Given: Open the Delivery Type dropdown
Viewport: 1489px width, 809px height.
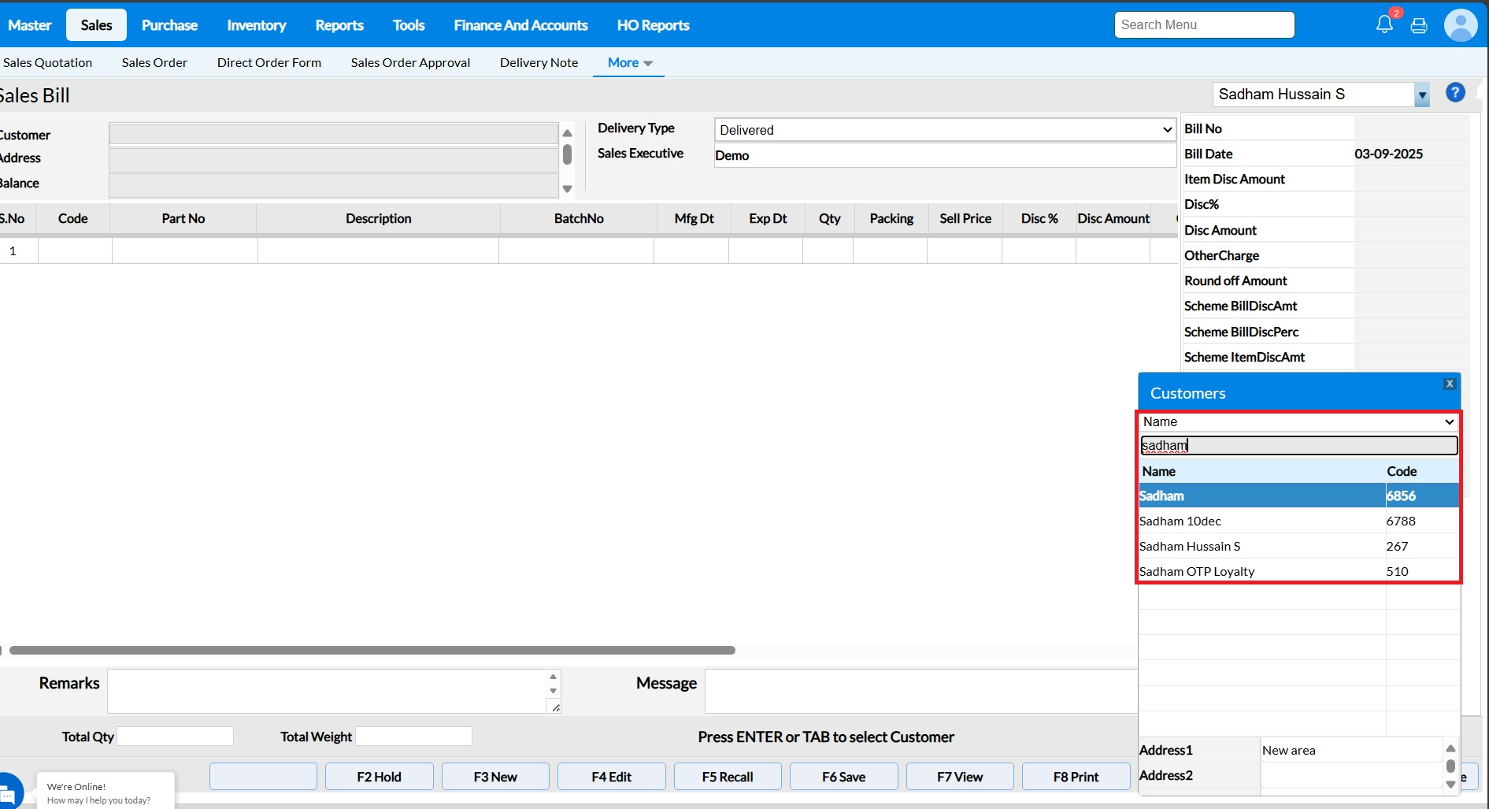Looking at the screenshot, I should coord(945,130).
